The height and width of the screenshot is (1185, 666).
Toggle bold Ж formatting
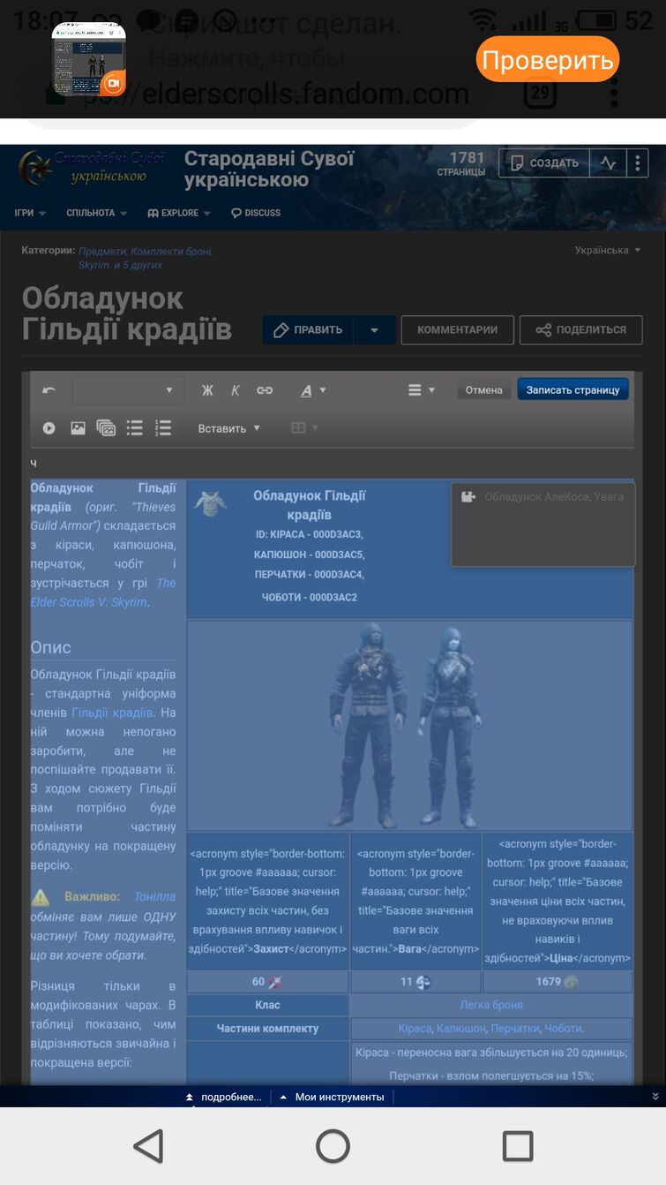(x=208, y=390)
